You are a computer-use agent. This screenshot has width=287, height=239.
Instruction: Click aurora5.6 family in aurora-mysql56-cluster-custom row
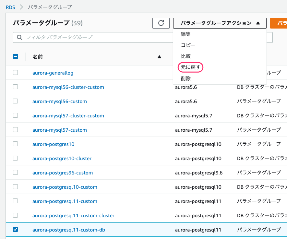(x=186, y=87)
